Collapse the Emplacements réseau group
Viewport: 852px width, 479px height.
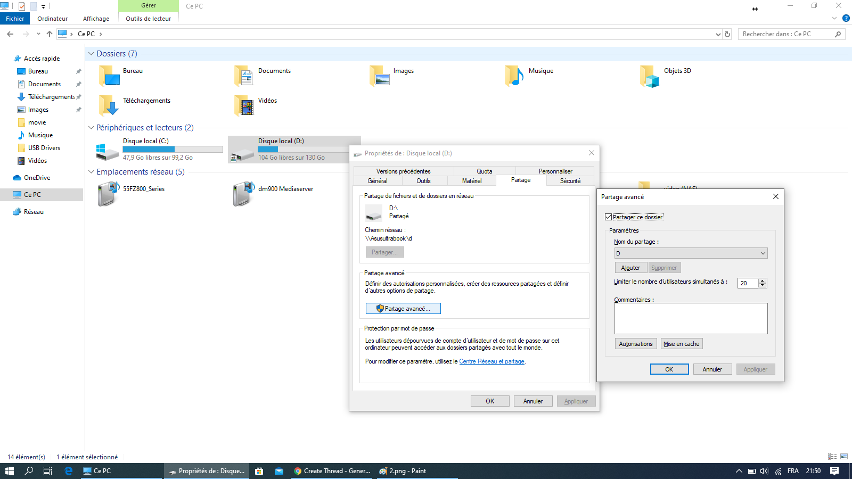(91, 172)
